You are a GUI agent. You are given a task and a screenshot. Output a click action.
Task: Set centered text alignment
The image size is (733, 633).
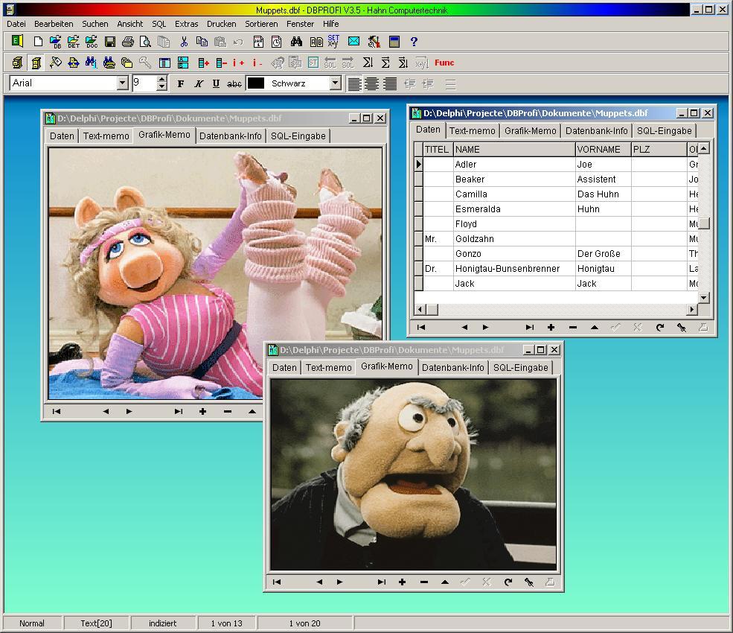point(372,83)
